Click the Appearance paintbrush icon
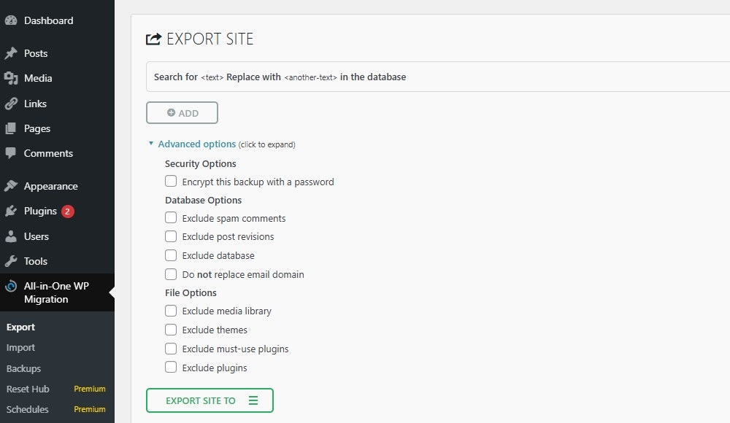This screenshot has height=423, width=730. (11, 186)
